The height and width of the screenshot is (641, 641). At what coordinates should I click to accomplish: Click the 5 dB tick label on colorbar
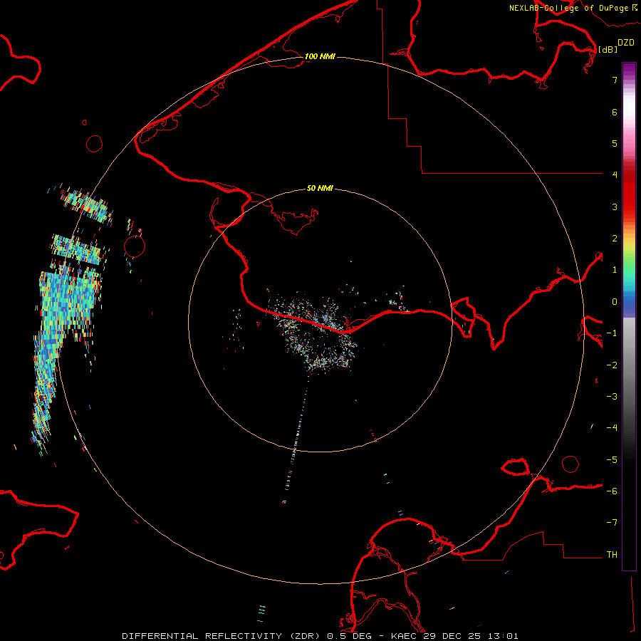[x=615, y=143]
